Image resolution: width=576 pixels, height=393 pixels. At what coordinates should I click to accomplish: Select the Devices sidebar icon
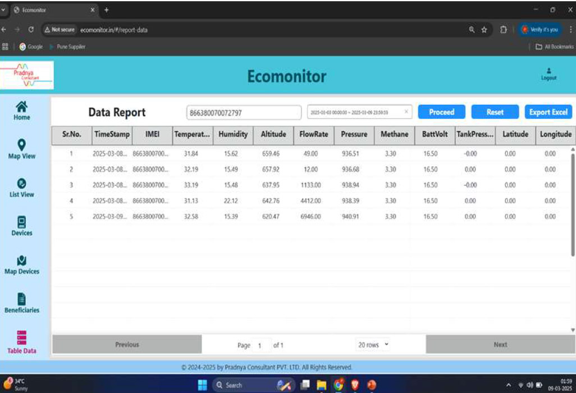coord(22,222)
